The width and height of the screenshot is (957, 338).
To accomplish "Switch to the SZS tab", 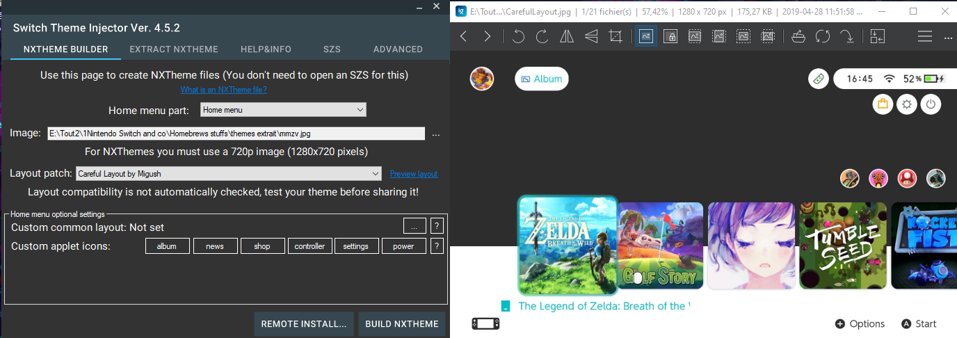I will 332,49.
